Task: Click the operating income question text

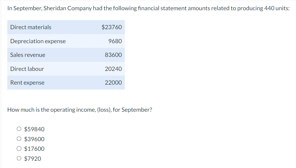Action: [80, 110]
